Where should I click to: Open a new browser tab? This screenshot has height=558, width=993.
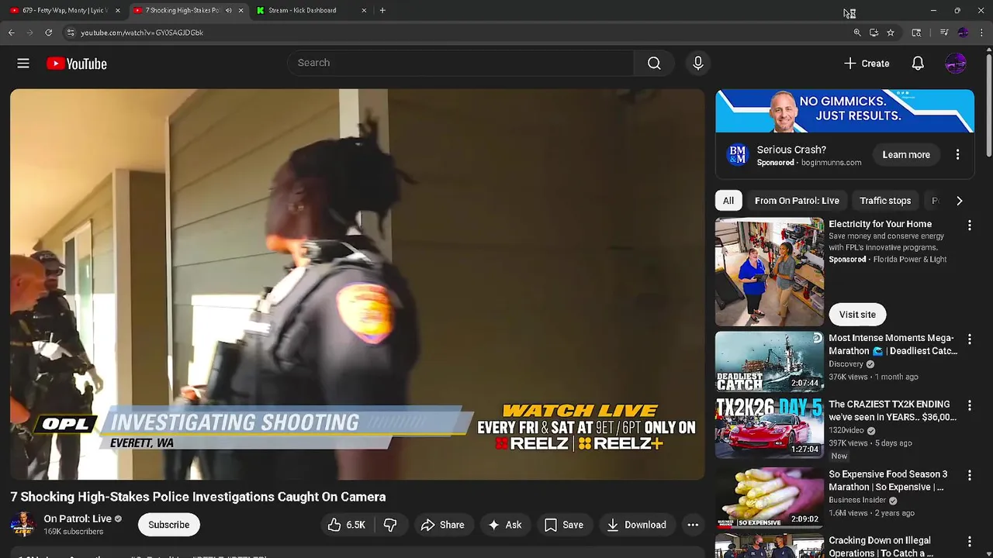pos(382,10)
